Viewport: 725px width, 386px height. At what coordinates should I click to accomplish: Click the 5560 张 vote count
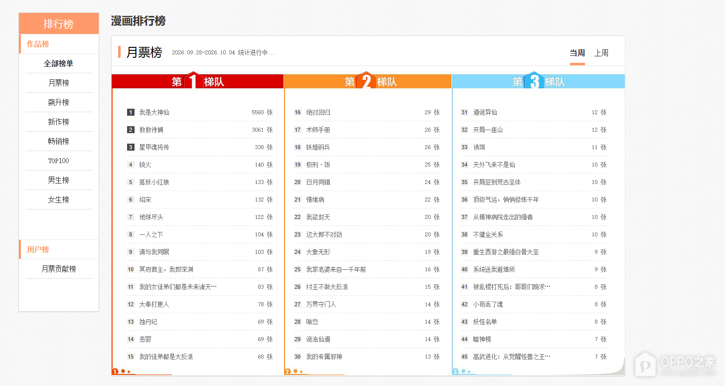point(262,112)
